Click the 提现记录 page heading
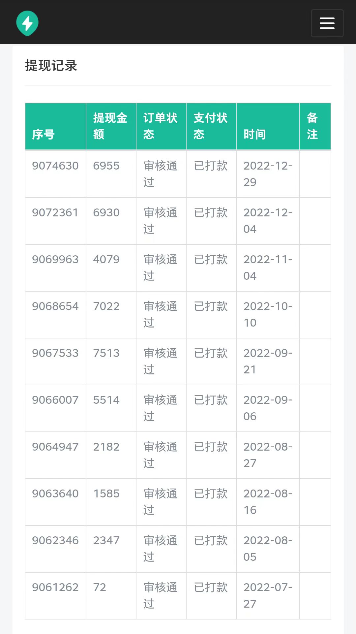Screen dimensions: 356x634 [x=51, y=65]
